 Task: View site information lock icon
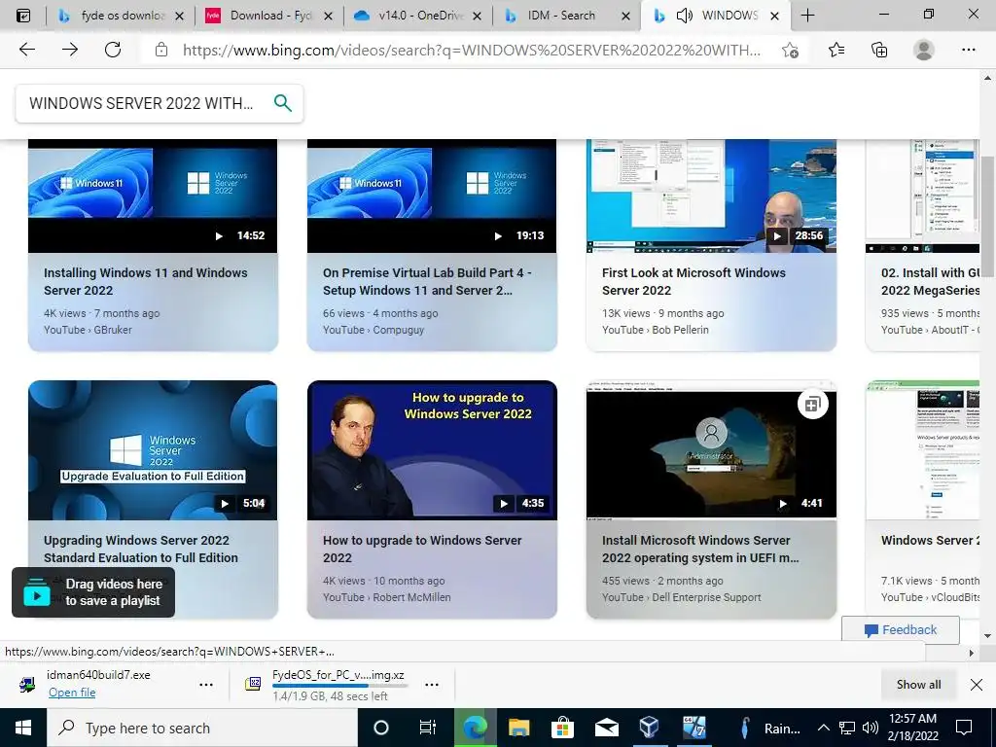(161, 50)
